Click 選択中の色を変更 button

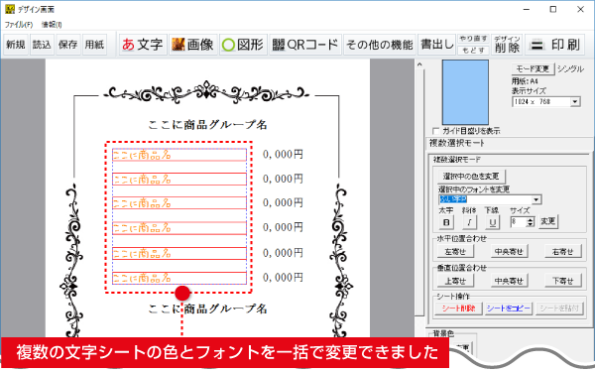click(x=470, y=177)
